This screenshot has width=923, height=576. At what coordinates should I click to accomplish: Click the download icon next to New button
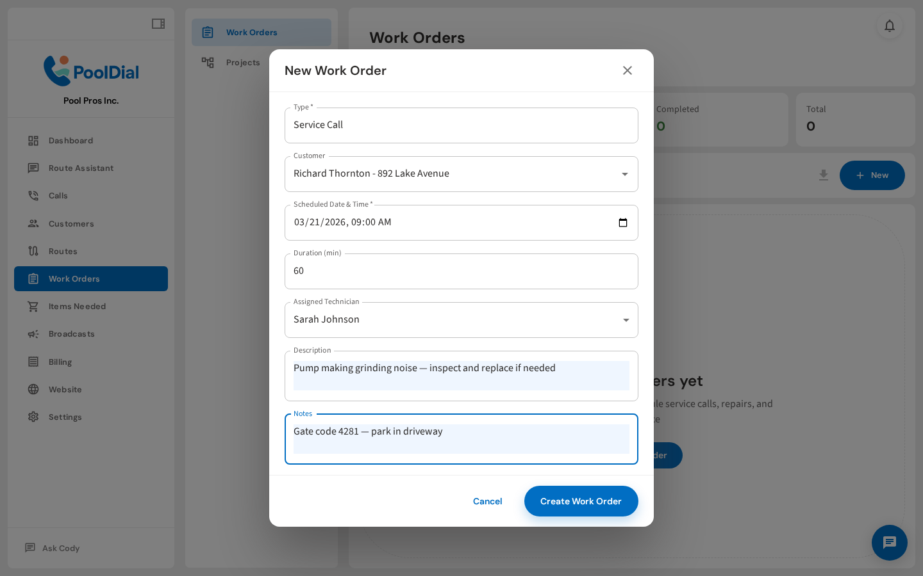click(x=824, y=175)
